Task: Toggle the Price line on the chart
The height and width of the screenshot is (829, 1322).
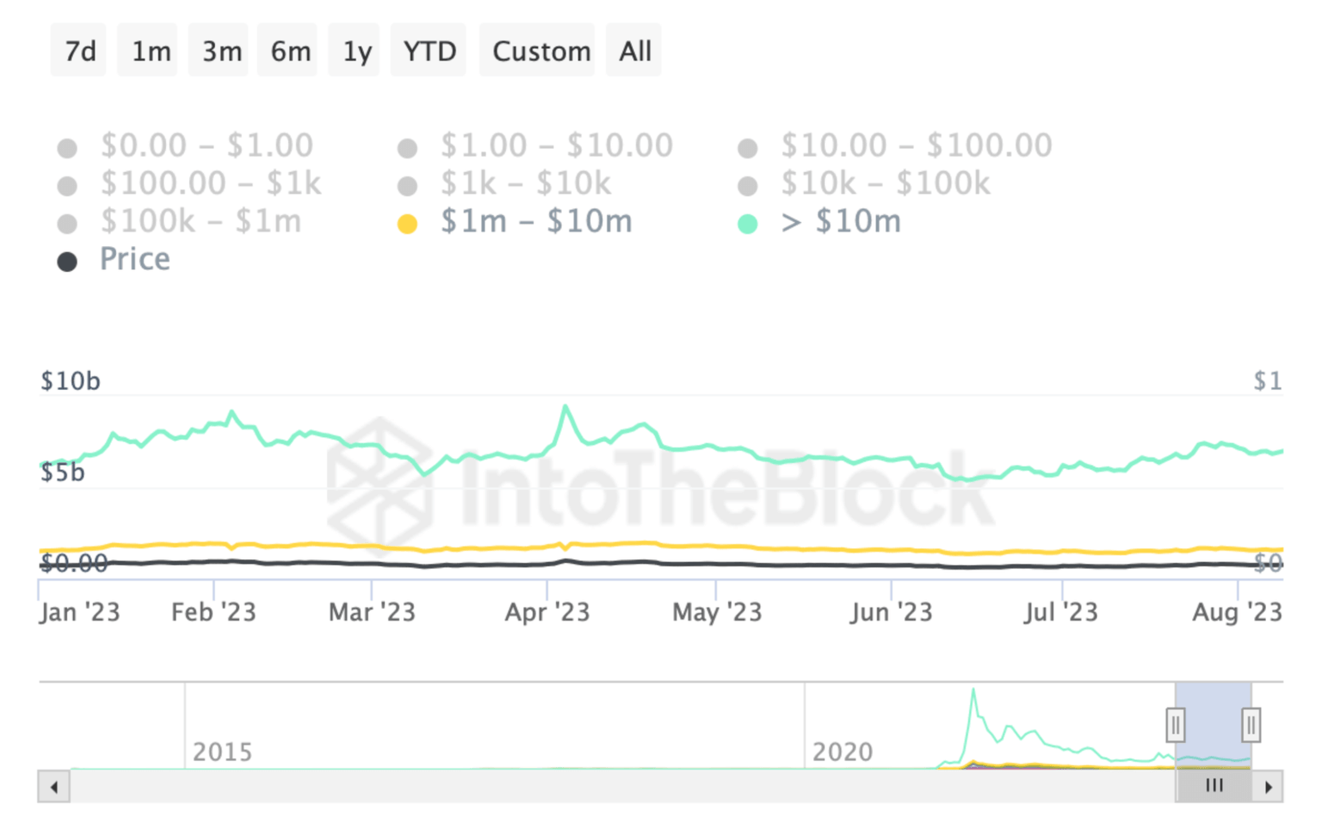Action: click(x=134, y=258)
